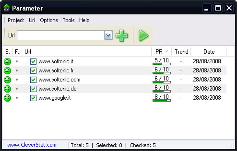Click the green smiley status for www.softonic.com
The height and width of the screenshot is (151, 237).
click(7, 80)
